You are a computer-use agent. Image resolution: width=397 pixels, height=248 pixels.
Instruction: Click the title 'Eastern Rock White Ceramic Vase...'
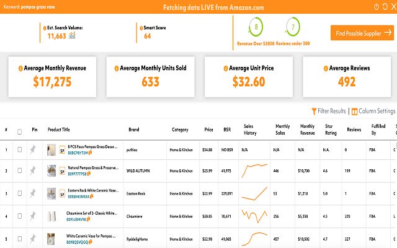pyautogui.click(x=93, y=190)
